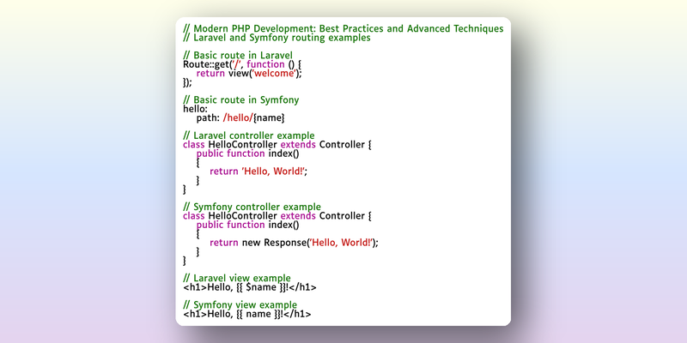Click the comment "// Laravel and Symfony routing examples"
The width and height of the screenshot is (687, 343).
(x=277, y=38)
